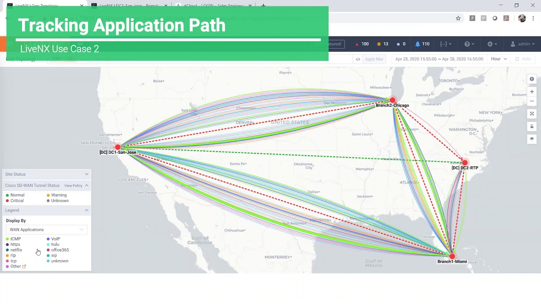Fit map to full extent
The height and width of the screenshot is (304, 541).
(532, 114)
